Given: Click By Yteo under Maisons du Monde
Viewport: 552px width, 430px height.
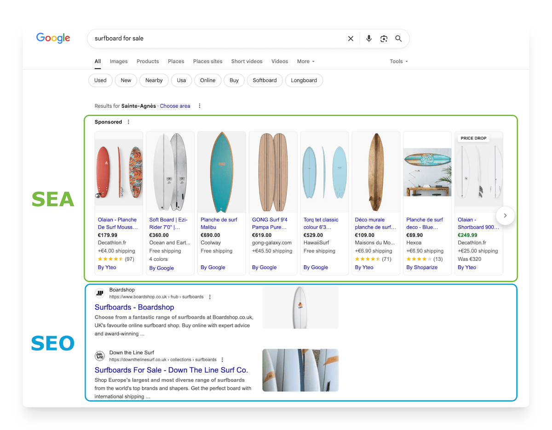Looking at the screenshot, I should click(x=364, y=267).
